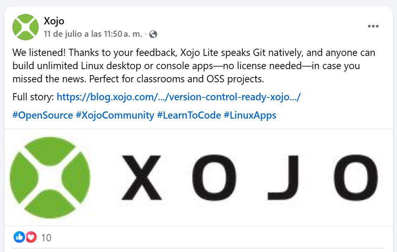Viewport: 397px width, 252px height.
Task: Click the post text mentioning Xojo Lite
Action: [194, 65]
